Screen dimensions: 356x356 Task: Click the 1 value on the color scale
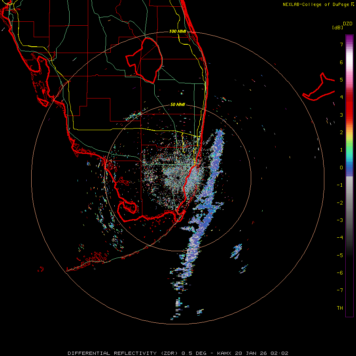coord(341,150)
